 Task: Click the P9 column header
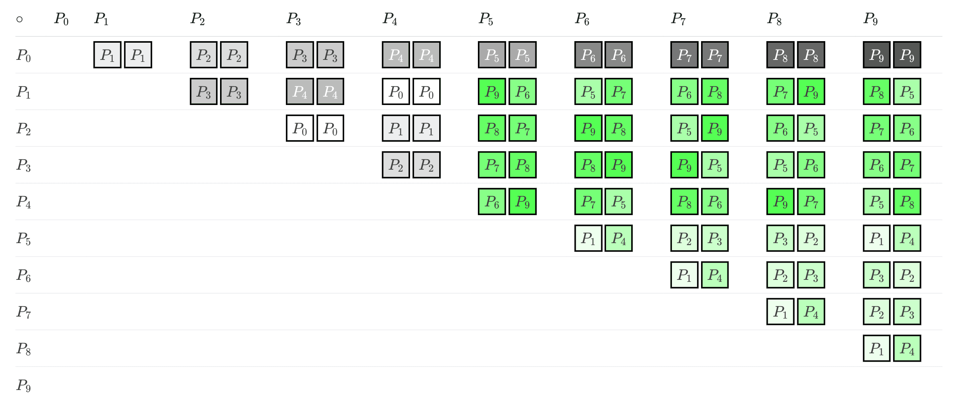point(870,19)
